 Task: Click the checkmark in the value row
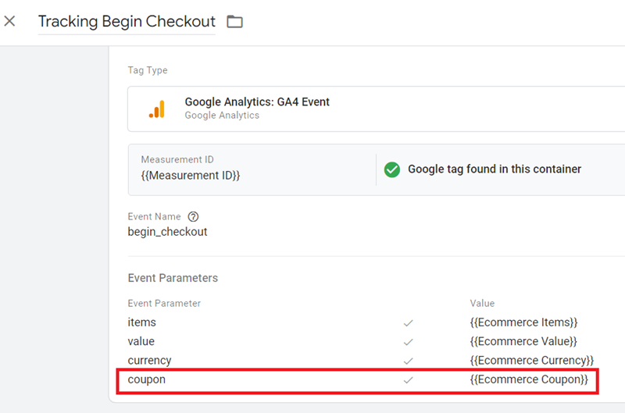click(408, 342)
